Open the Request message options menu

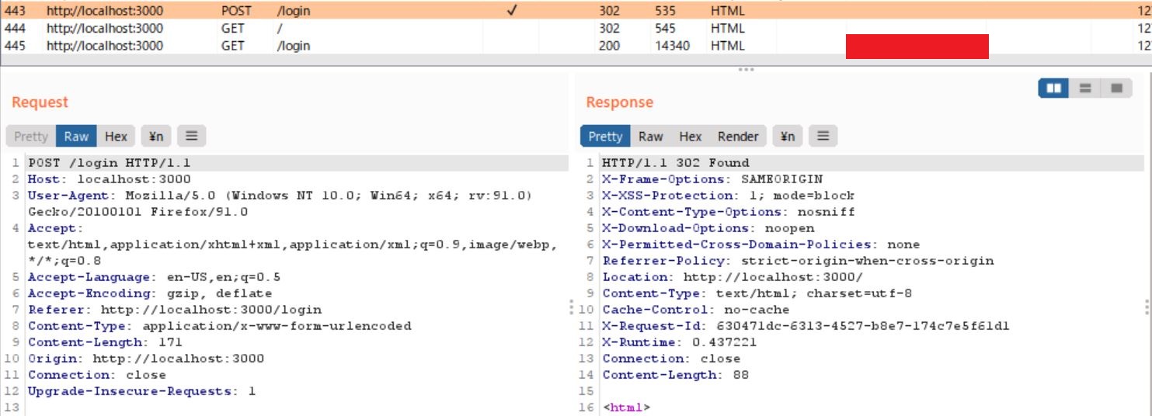tap(191, 137)
